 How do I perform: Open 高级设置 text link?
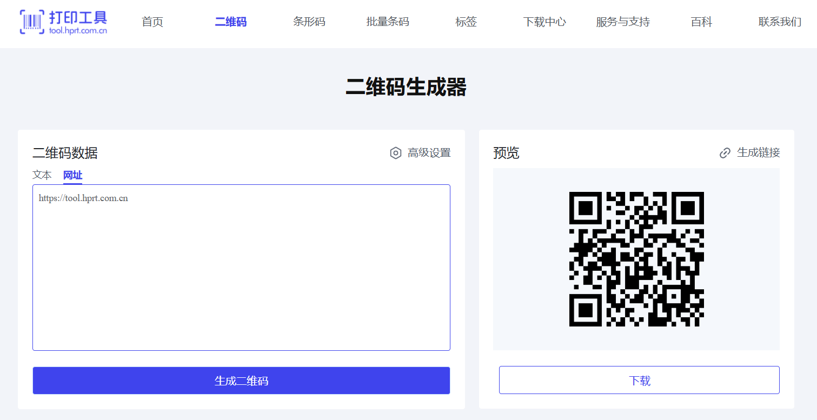point(429,153)
